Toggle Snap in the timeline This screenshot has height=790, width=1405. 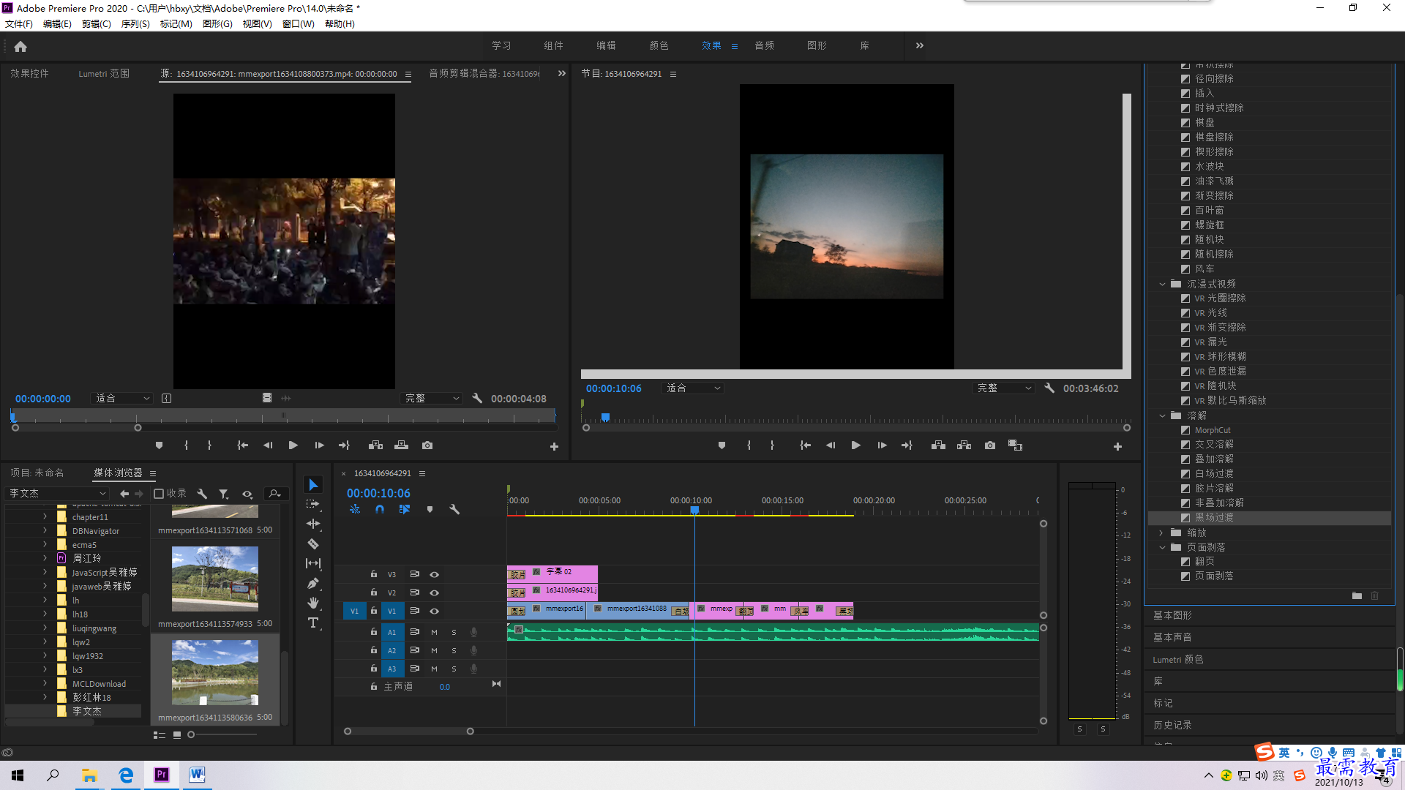(380, 509)
